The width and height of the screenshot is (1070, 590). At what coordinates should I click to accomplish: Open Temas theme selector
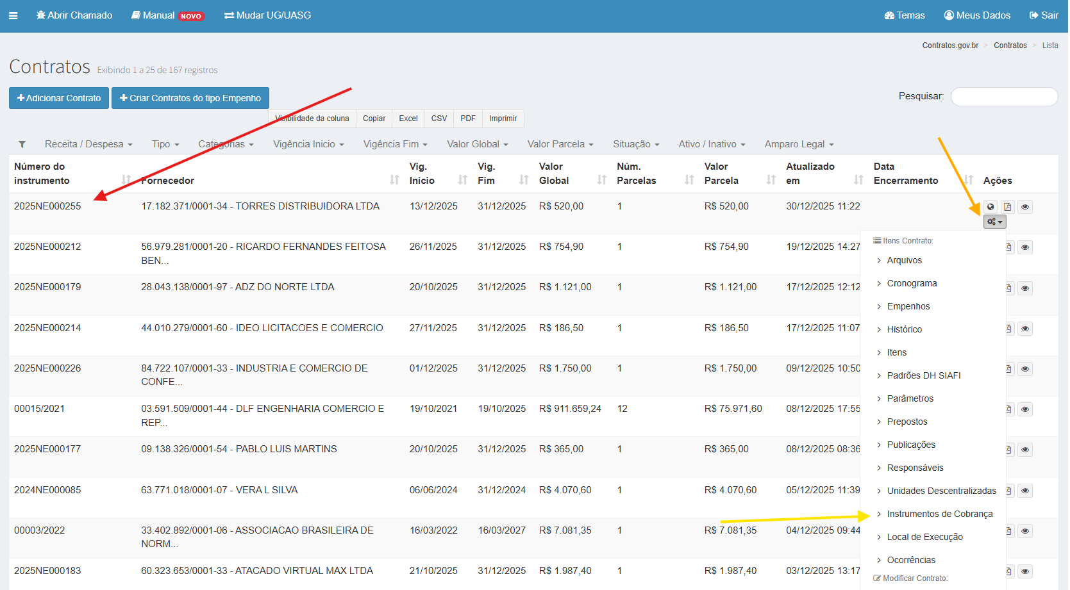904,15
